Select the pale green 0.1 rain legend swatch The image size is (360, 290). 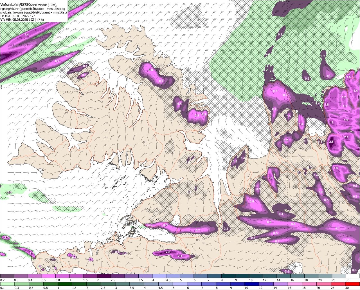(7, 284)
